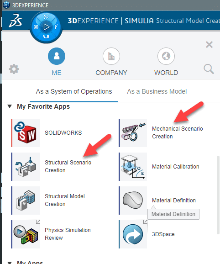Select the COMPANY label
220x264 pixels.
(x=111, y=73)
